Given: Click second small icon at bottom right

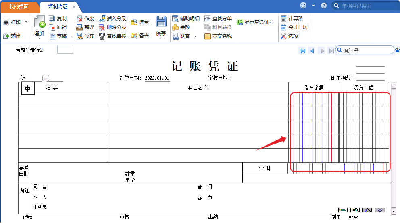Looking at the screenshot, I should tap(355, 210).
